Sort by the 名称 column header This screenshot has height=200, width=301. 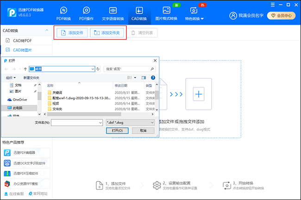(50, 85)
